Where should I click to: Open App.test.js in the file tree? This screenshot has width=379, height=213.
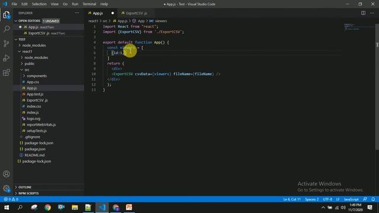(35, 94)
